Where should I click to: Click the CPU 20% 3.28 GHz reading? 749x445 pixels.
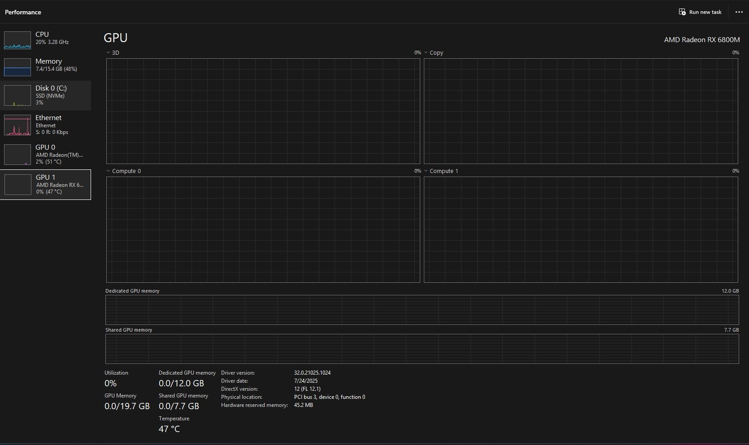[52, 42]
